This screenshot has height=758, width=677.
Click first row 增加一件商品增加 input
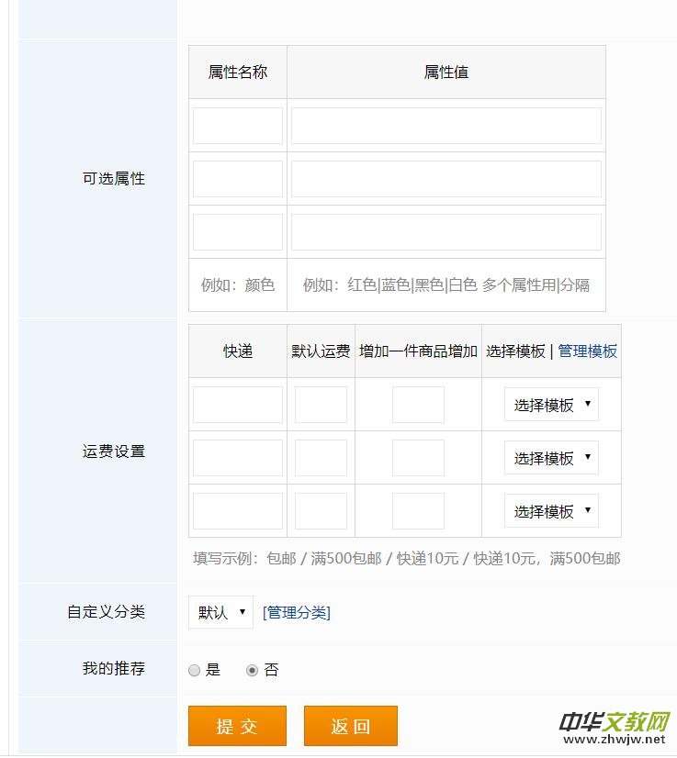pyautogui.click(x=418, y=405)
